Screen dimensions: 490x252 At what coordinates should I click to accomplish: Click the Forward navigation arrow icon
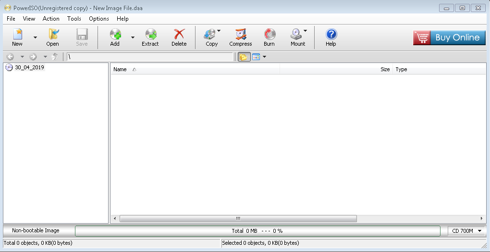33,57
